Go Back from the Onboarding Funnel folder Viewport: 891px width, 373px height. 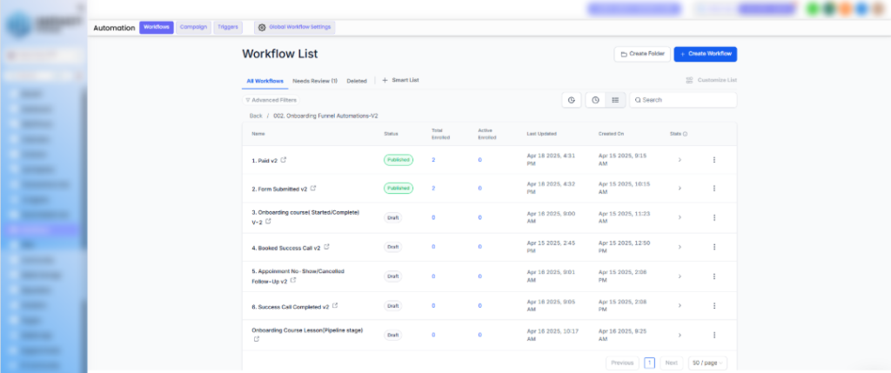coord(256,116)
